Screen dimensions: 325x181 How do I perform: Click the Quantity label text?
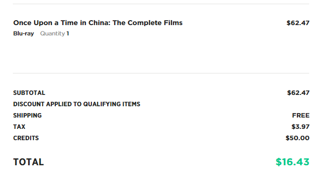(52, 33)
